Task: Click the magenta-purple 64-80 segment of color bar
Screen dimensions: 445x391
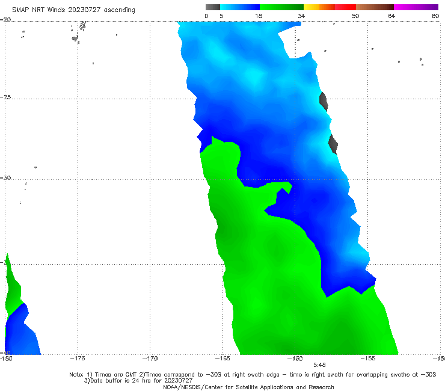Action: click(x=416, y=7)
